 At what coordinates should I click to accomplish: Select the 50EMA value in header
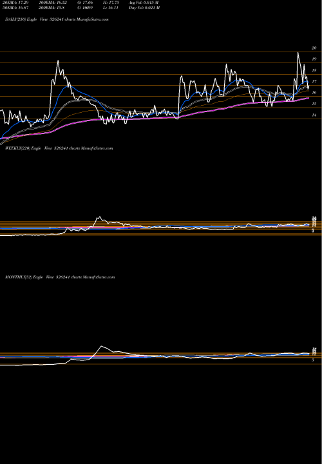click(15, 8)
